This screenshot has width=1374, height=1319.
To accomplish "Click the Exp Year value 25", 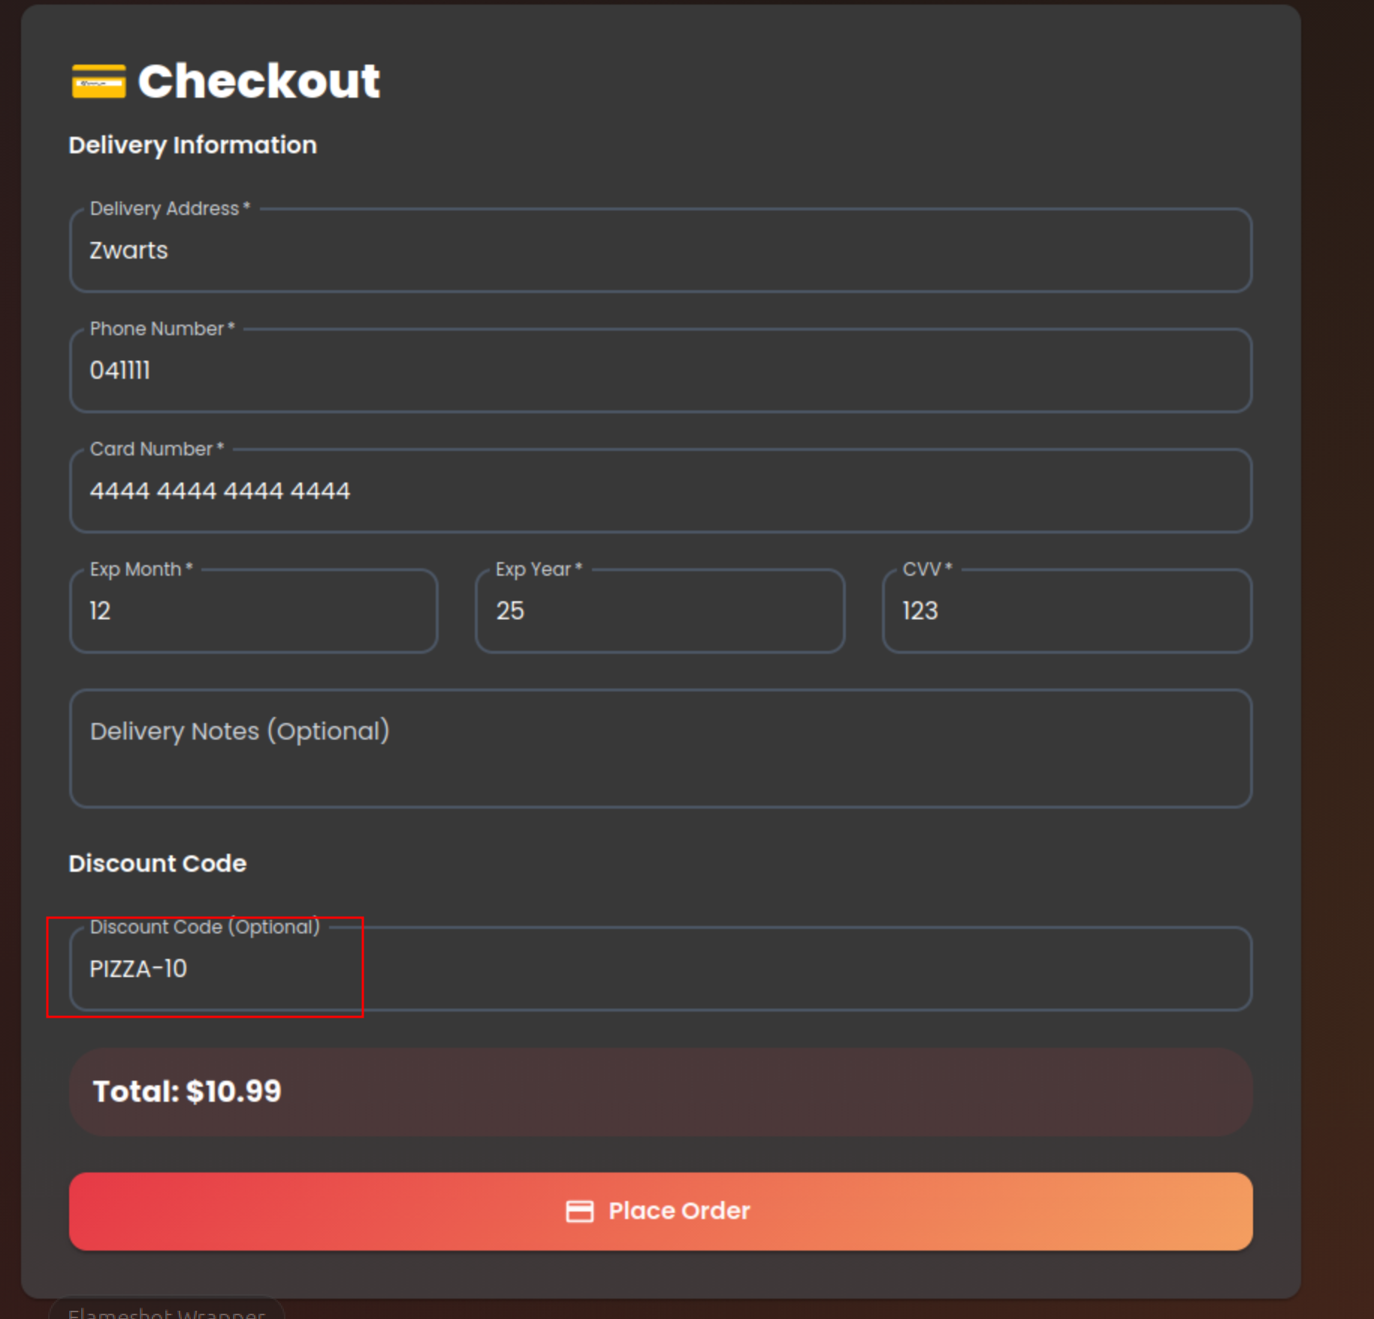I will (x=510, y=611).
